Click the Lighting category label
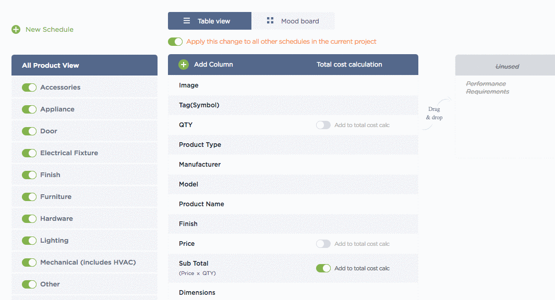 tap(54, 241)
